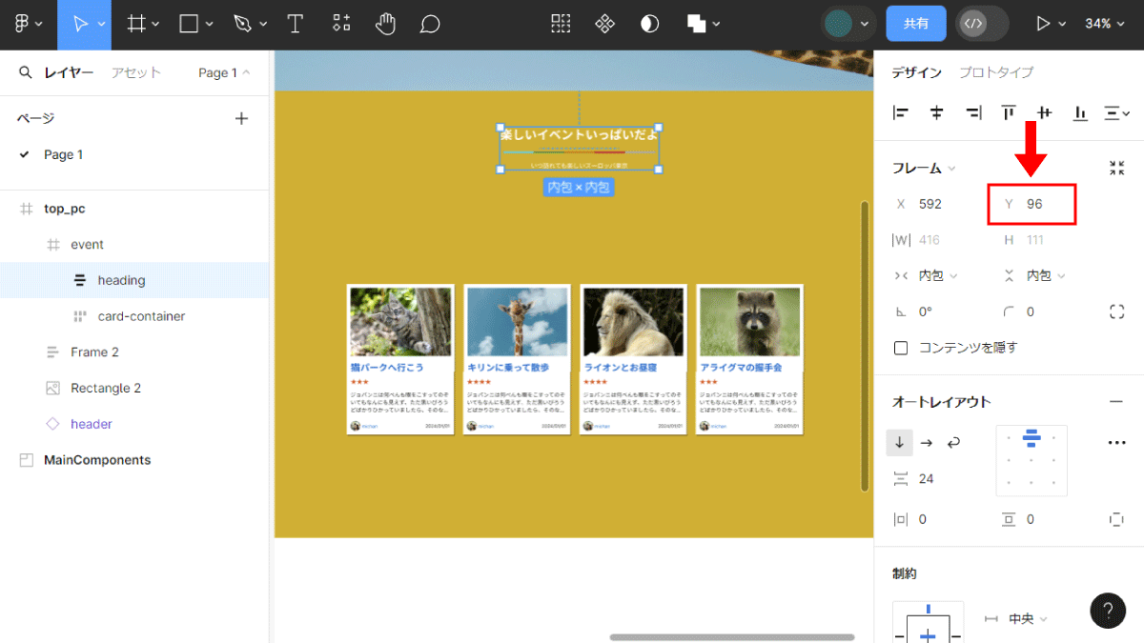Click the resize to fit icon
1144x643 pixels.
point(1117,168)
